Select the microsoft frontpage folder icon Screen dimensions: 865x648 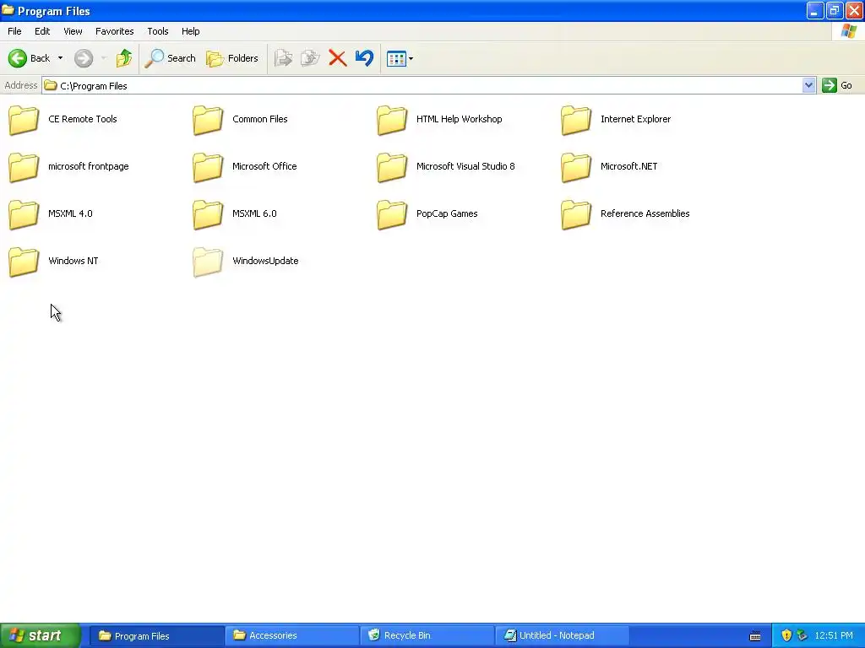click(24, 167)
